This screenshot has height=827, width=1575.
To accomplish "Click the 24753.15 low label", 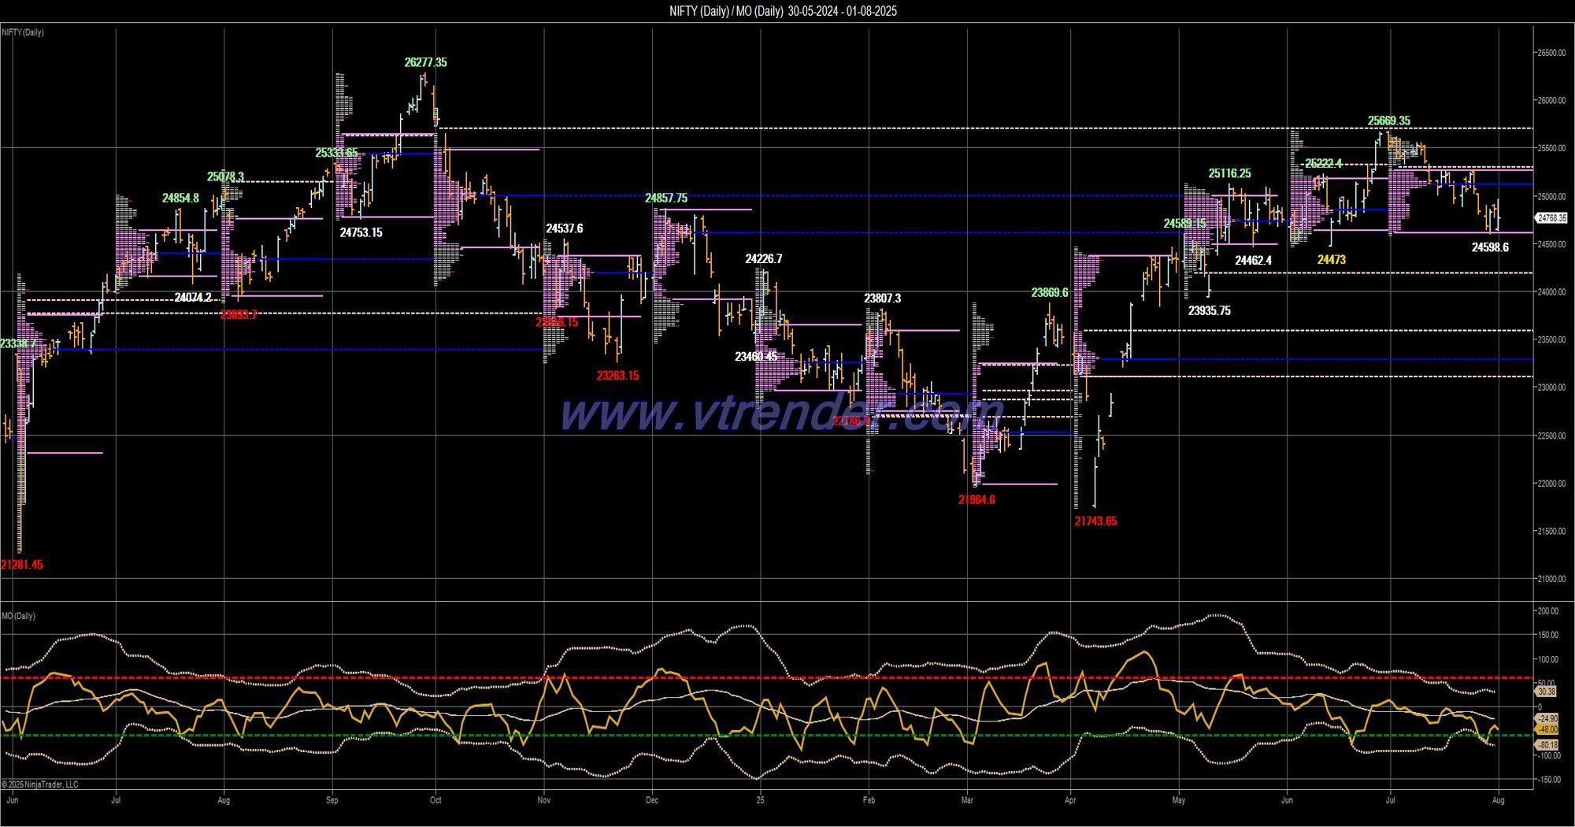I will [x=361, y=232].
